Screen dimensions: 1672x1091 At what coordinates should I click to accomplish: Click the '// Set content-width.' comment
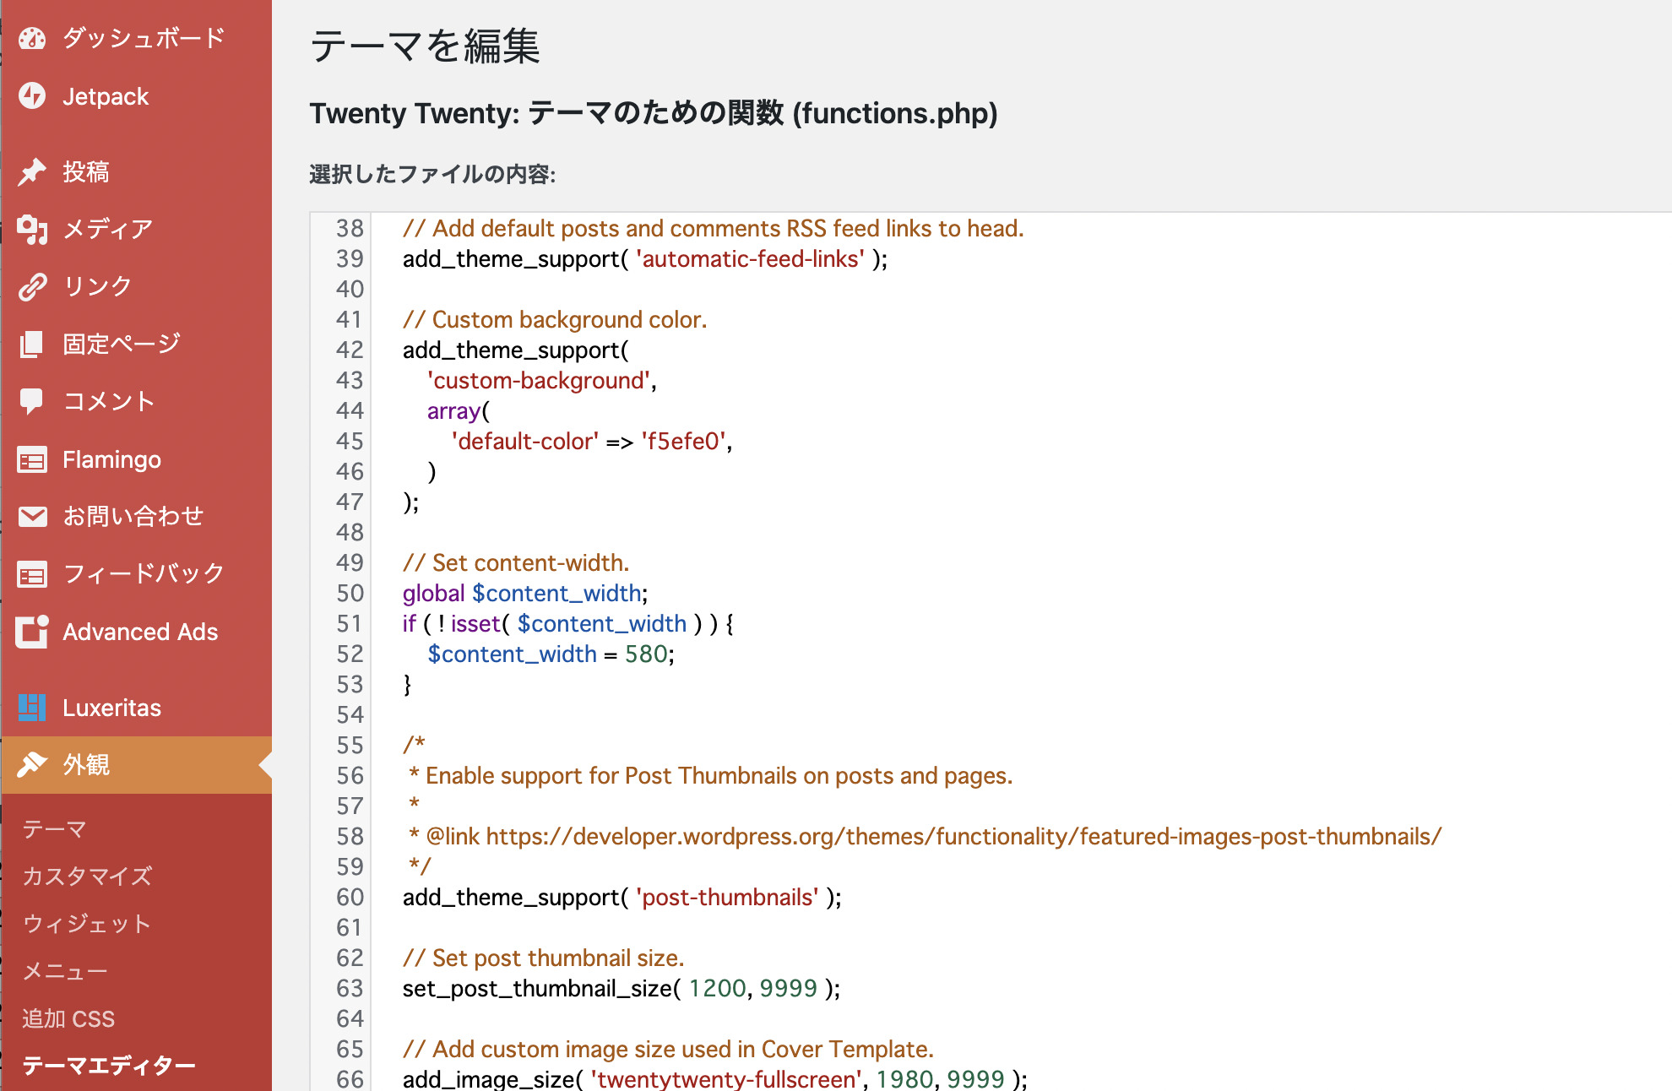(x=516, y=562)
